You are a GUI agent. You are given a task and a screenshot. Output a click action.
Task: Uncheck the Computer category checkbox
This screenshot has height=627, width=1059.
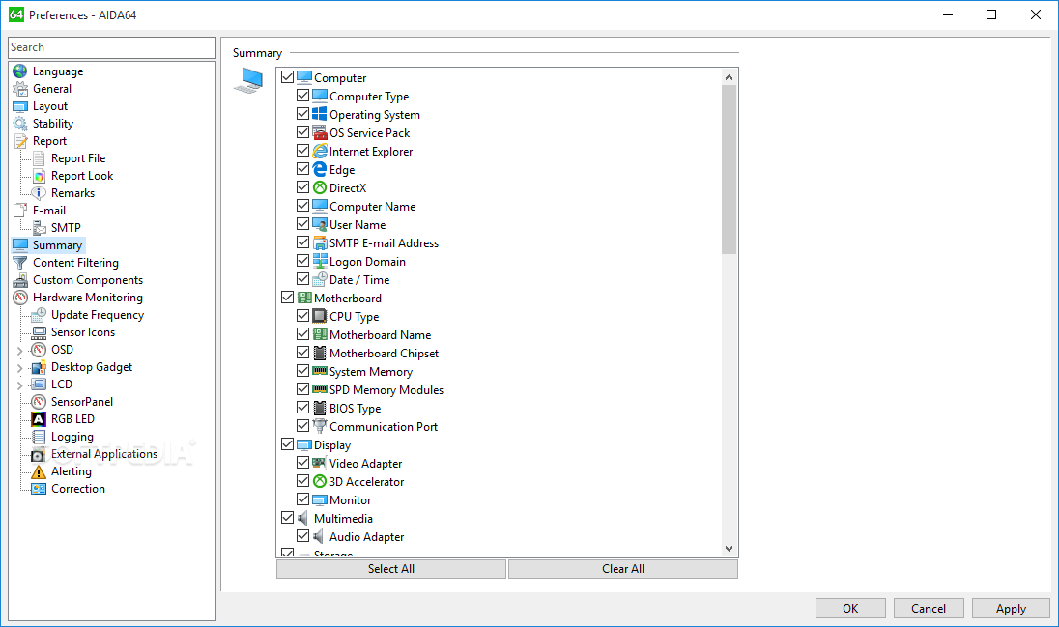coord(288,77)
